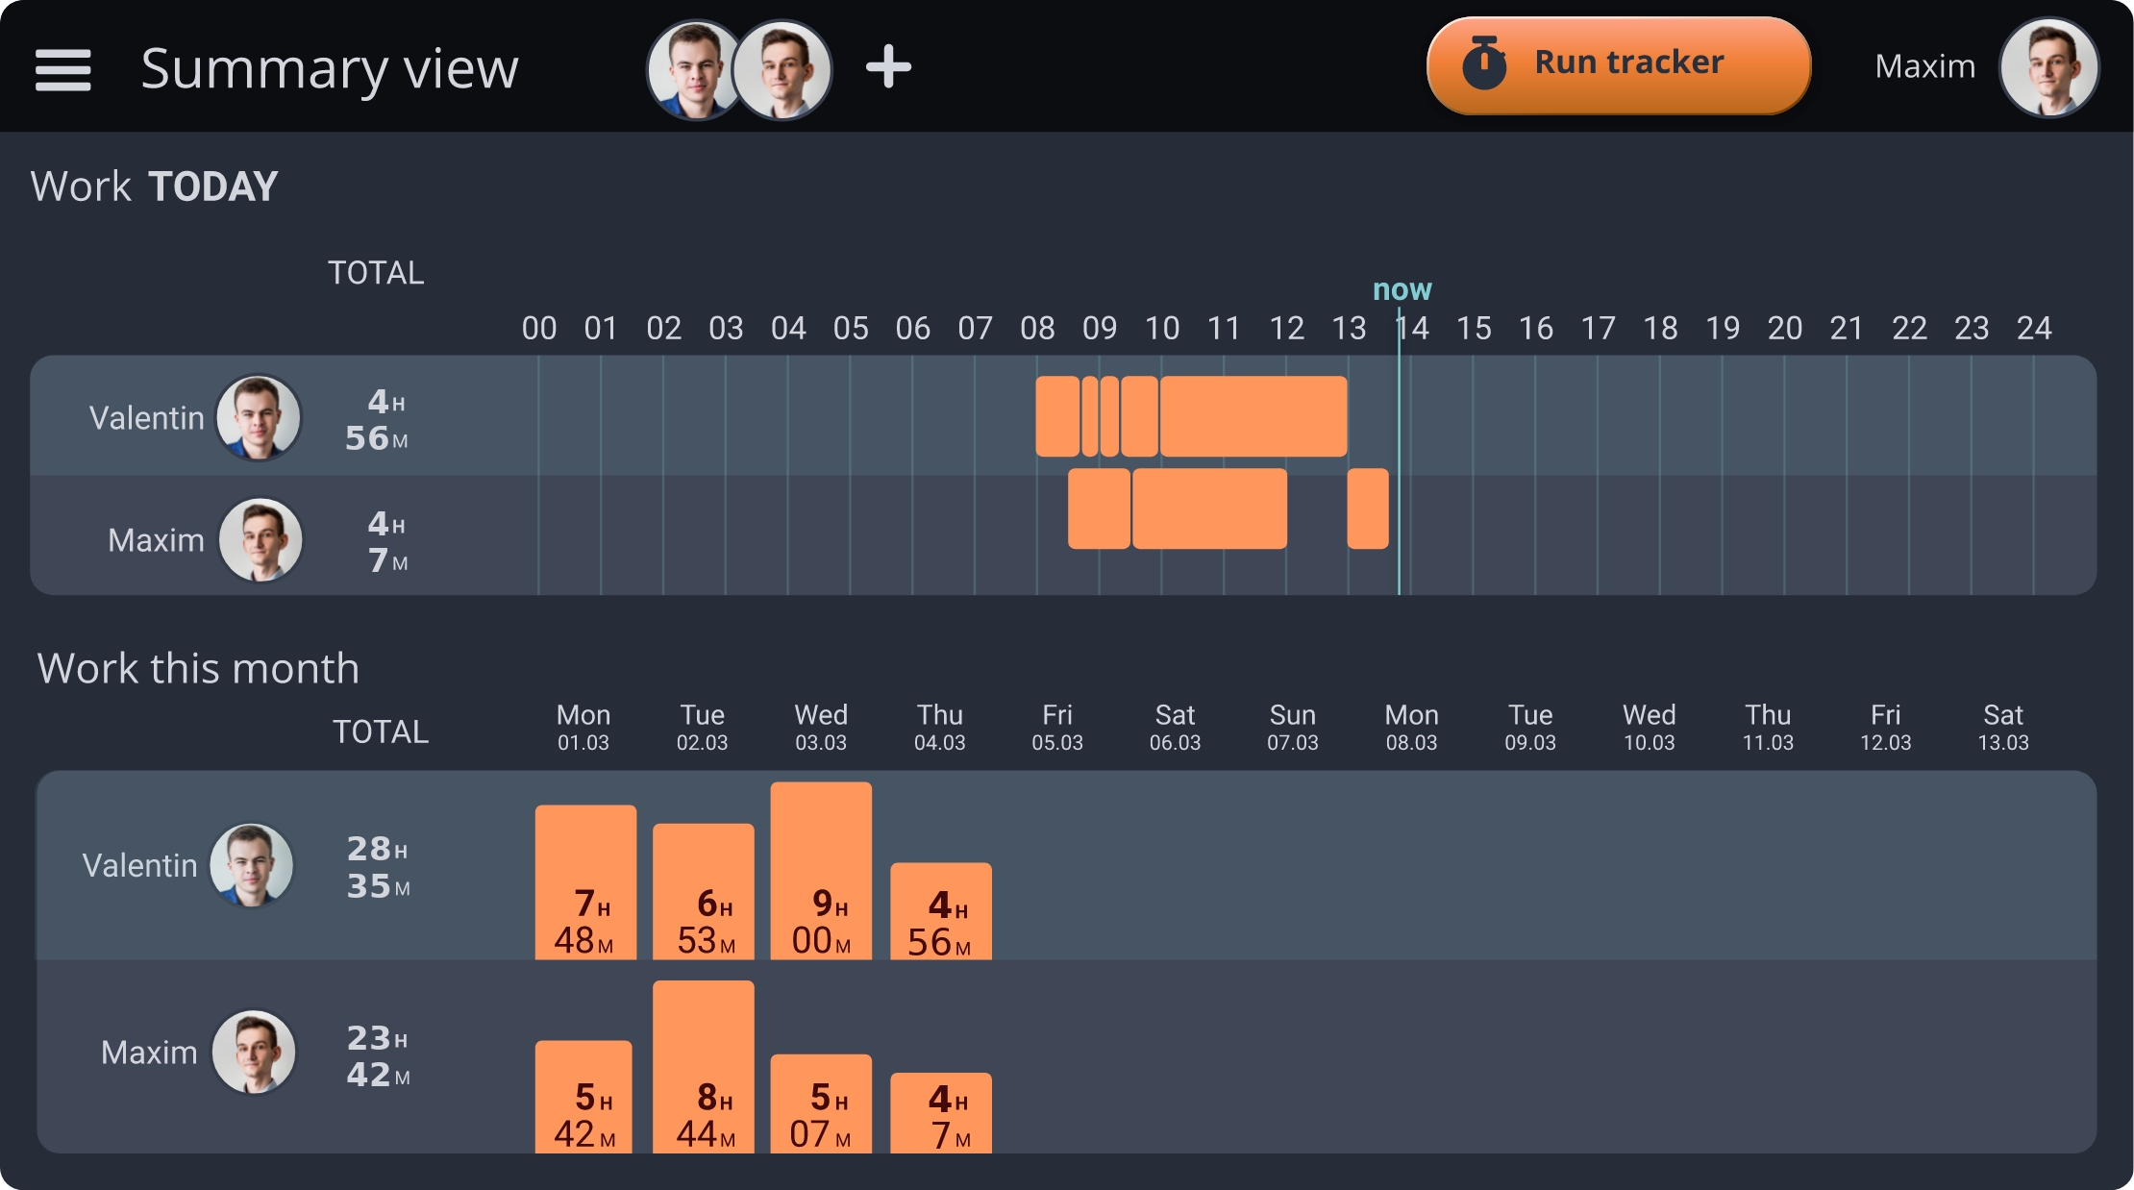The width and height of the screenshot is (2134, 1190).
Task: Select the Thu 04.03 column header
Action: [x=939, y=726]
